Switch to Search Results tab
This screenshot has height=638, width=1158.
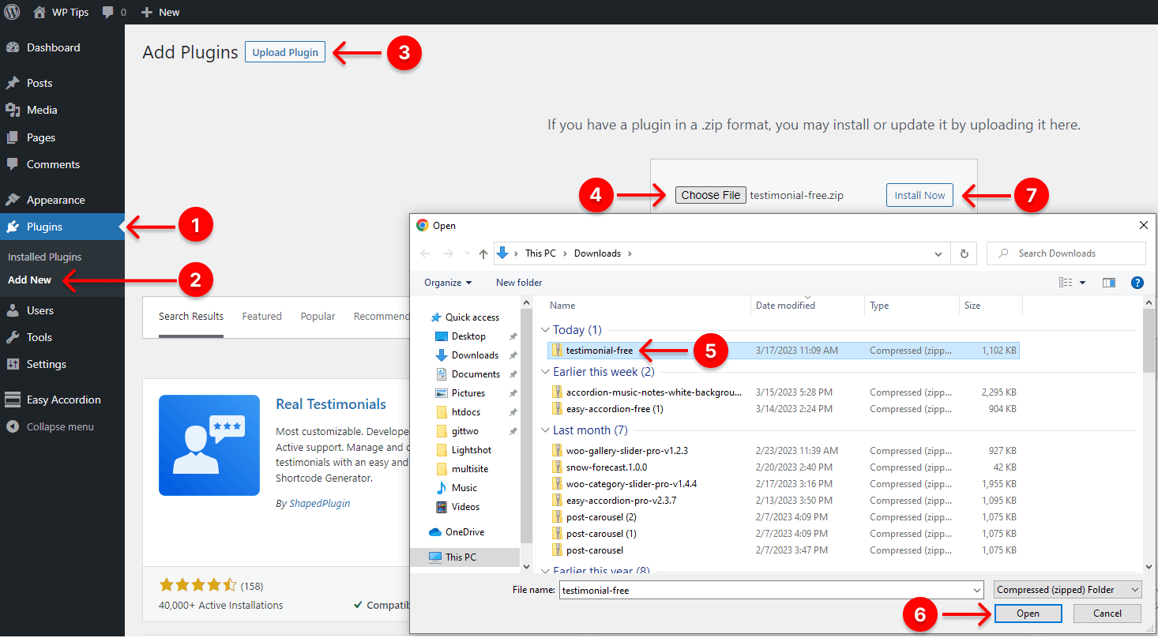click(191, 317)
